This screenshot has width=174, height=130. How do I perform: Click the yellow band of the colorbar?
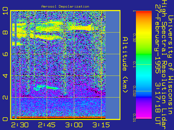point(144,33)
